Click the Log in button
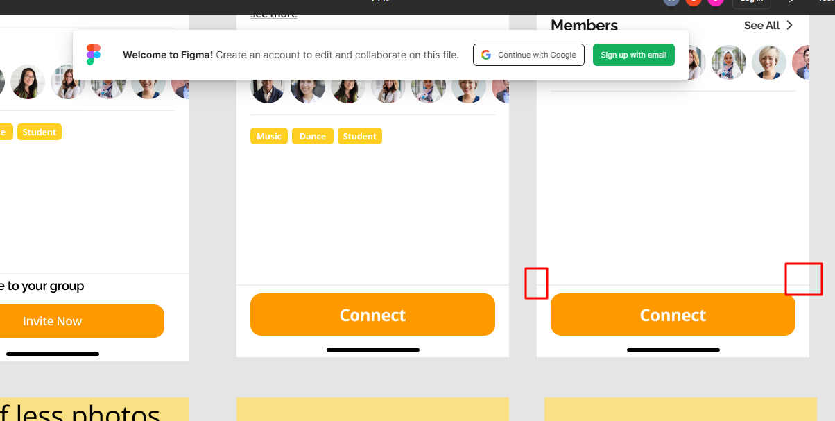The image size is (835, 421). coord(752,3)
